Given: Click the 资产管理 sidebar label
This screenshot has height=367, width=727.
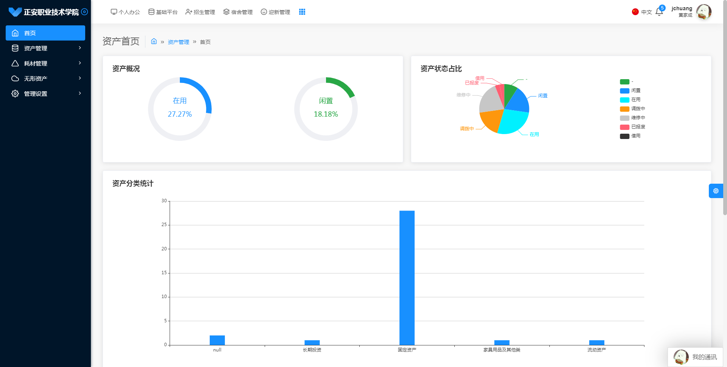Looking at the screenshot, I should click(x=36, y=48).
